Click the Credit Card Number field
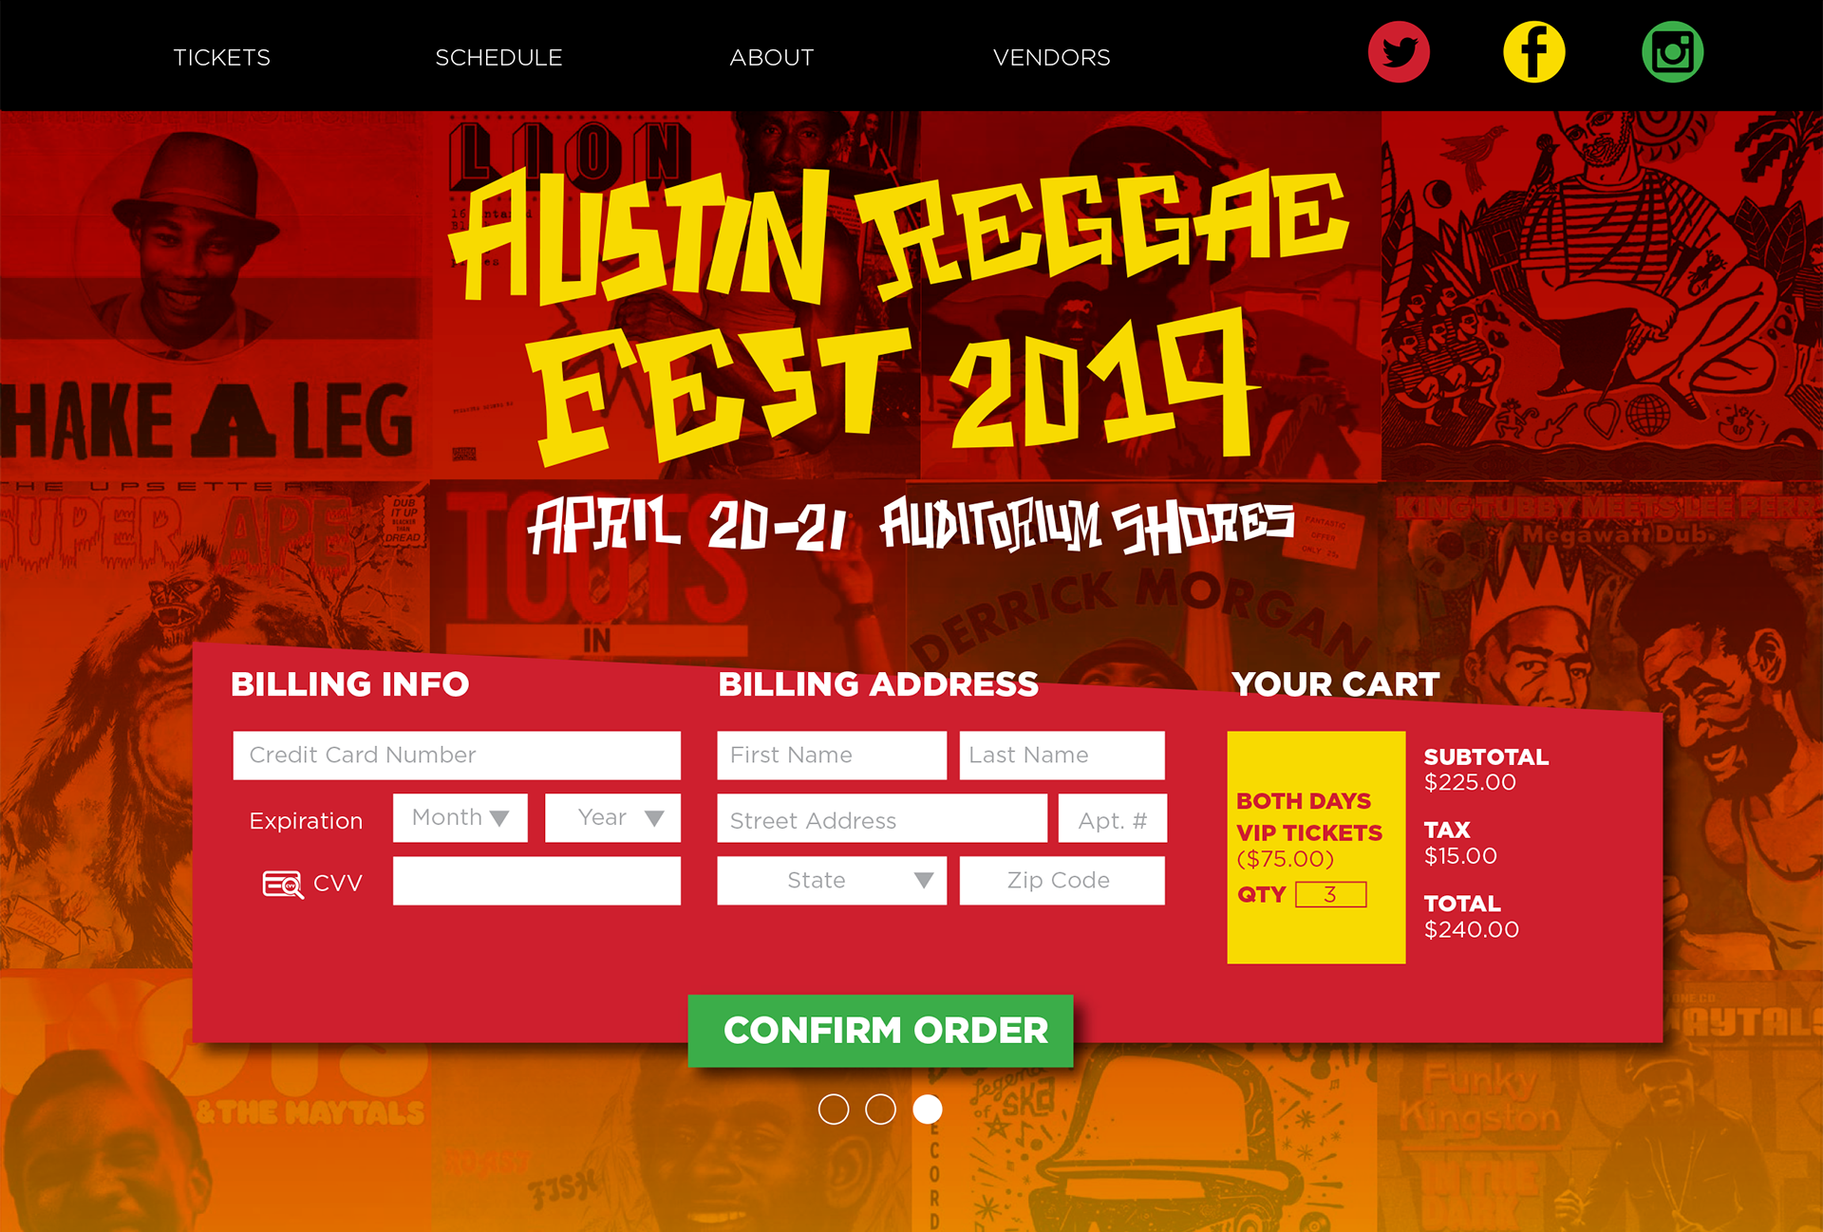 [x=457, y=756]
